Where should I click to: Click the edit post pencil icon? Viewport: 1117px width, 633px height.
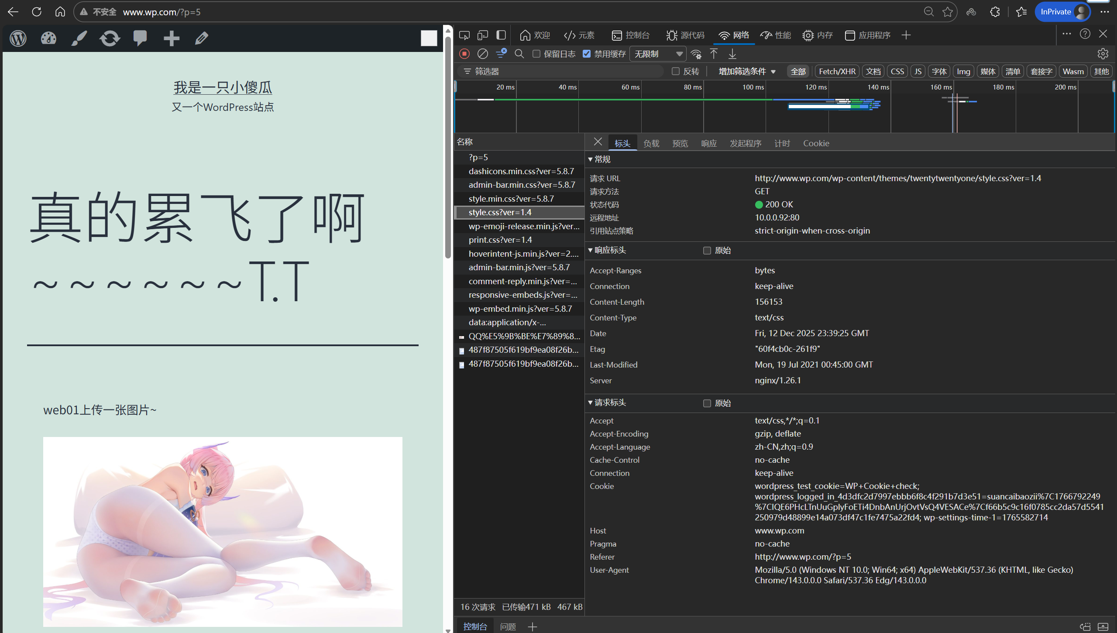[201, 38]
